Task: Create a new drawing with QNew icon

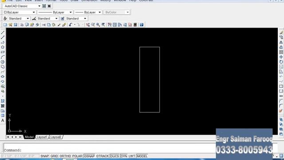Action: click(5, 25)
